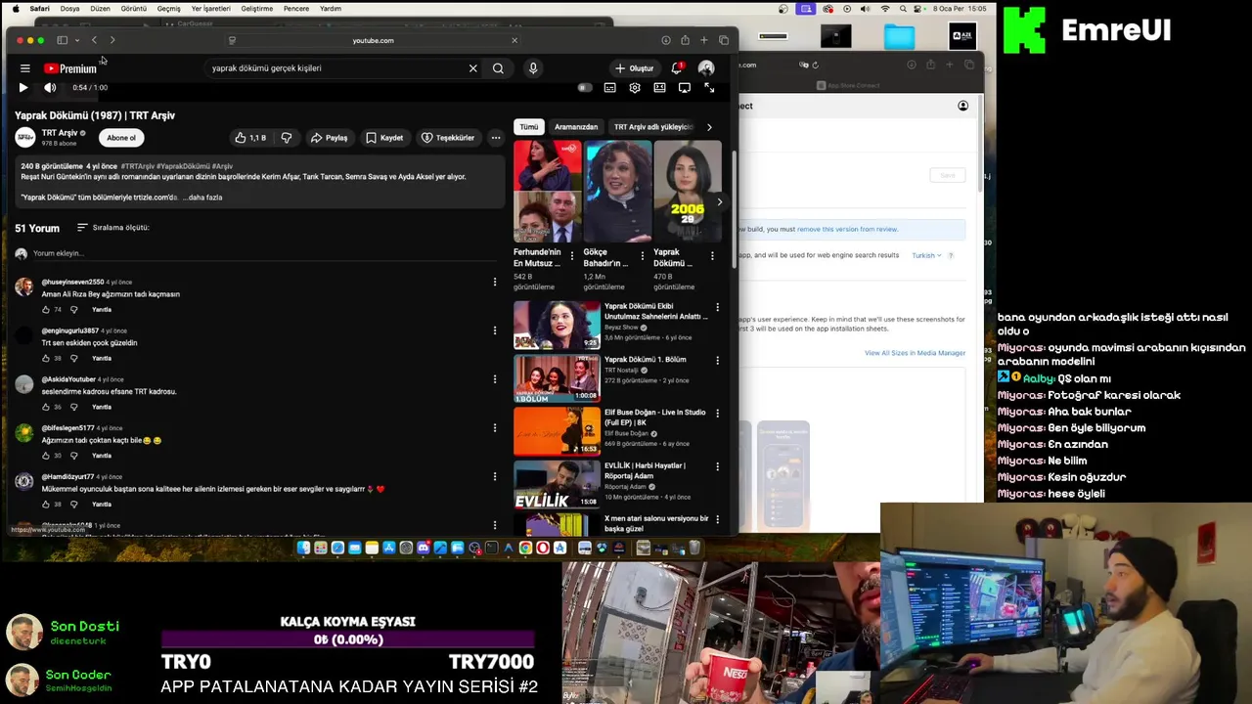
Task: Show further filter chips with right chevron
Action: [x=709, y=127]
